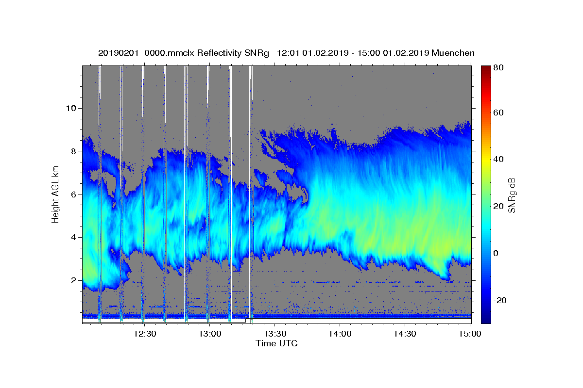The height and width of the screenshot is (388, 583).
Task: Click the 13:00 time tick label
Action: click(210, 334)
